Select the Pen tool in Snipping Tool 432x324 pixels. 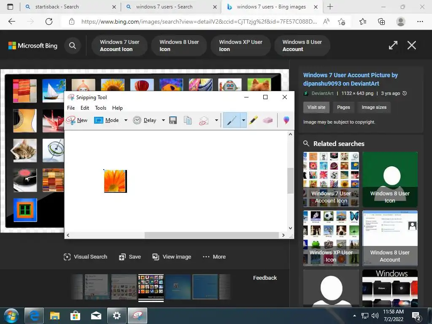(x=232, y=120)
